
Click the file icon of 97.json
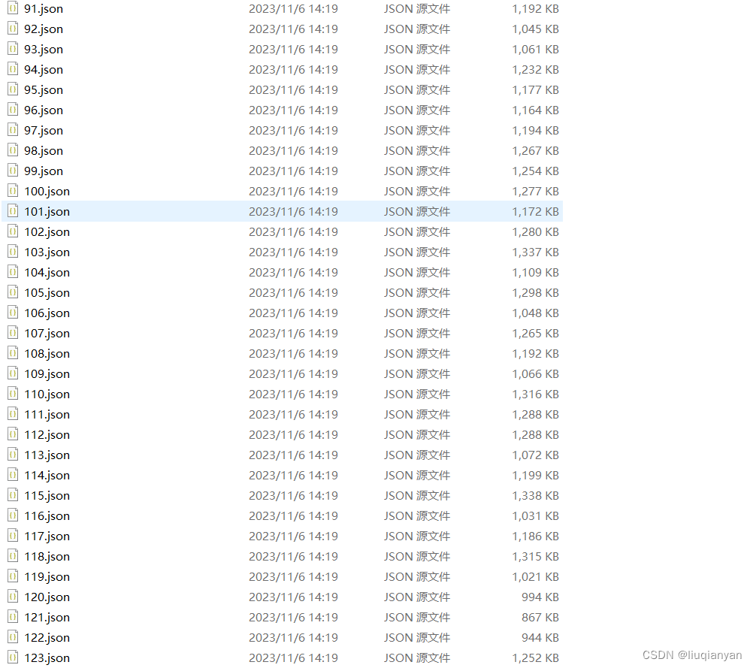(x=13, y=130)
